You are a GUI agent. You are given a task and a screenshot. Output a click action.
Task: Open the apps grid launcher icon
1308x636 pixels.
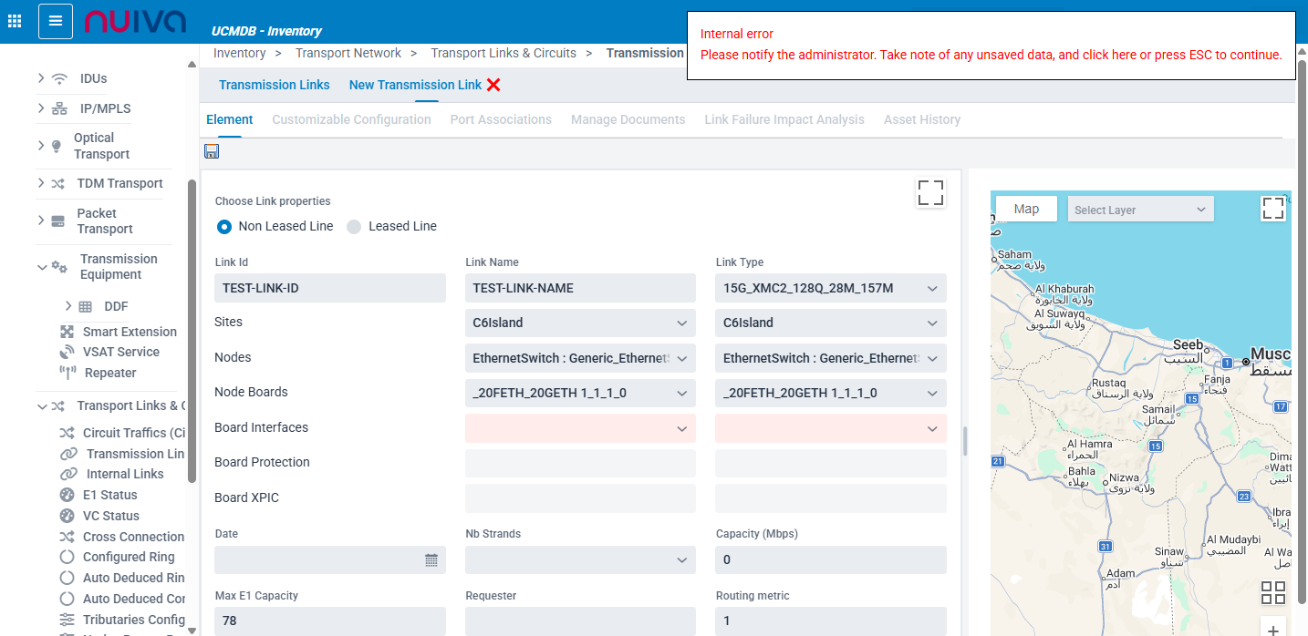coord(15,20)
